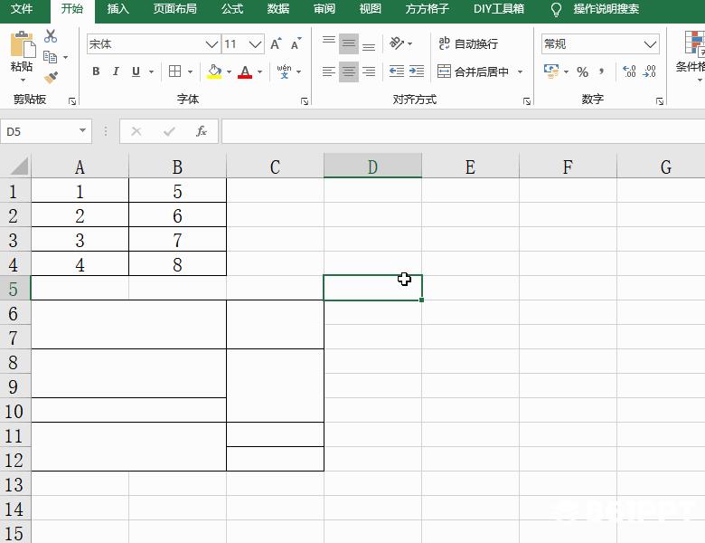Open the underline style dropdown arrow

[x=151, y=71]
